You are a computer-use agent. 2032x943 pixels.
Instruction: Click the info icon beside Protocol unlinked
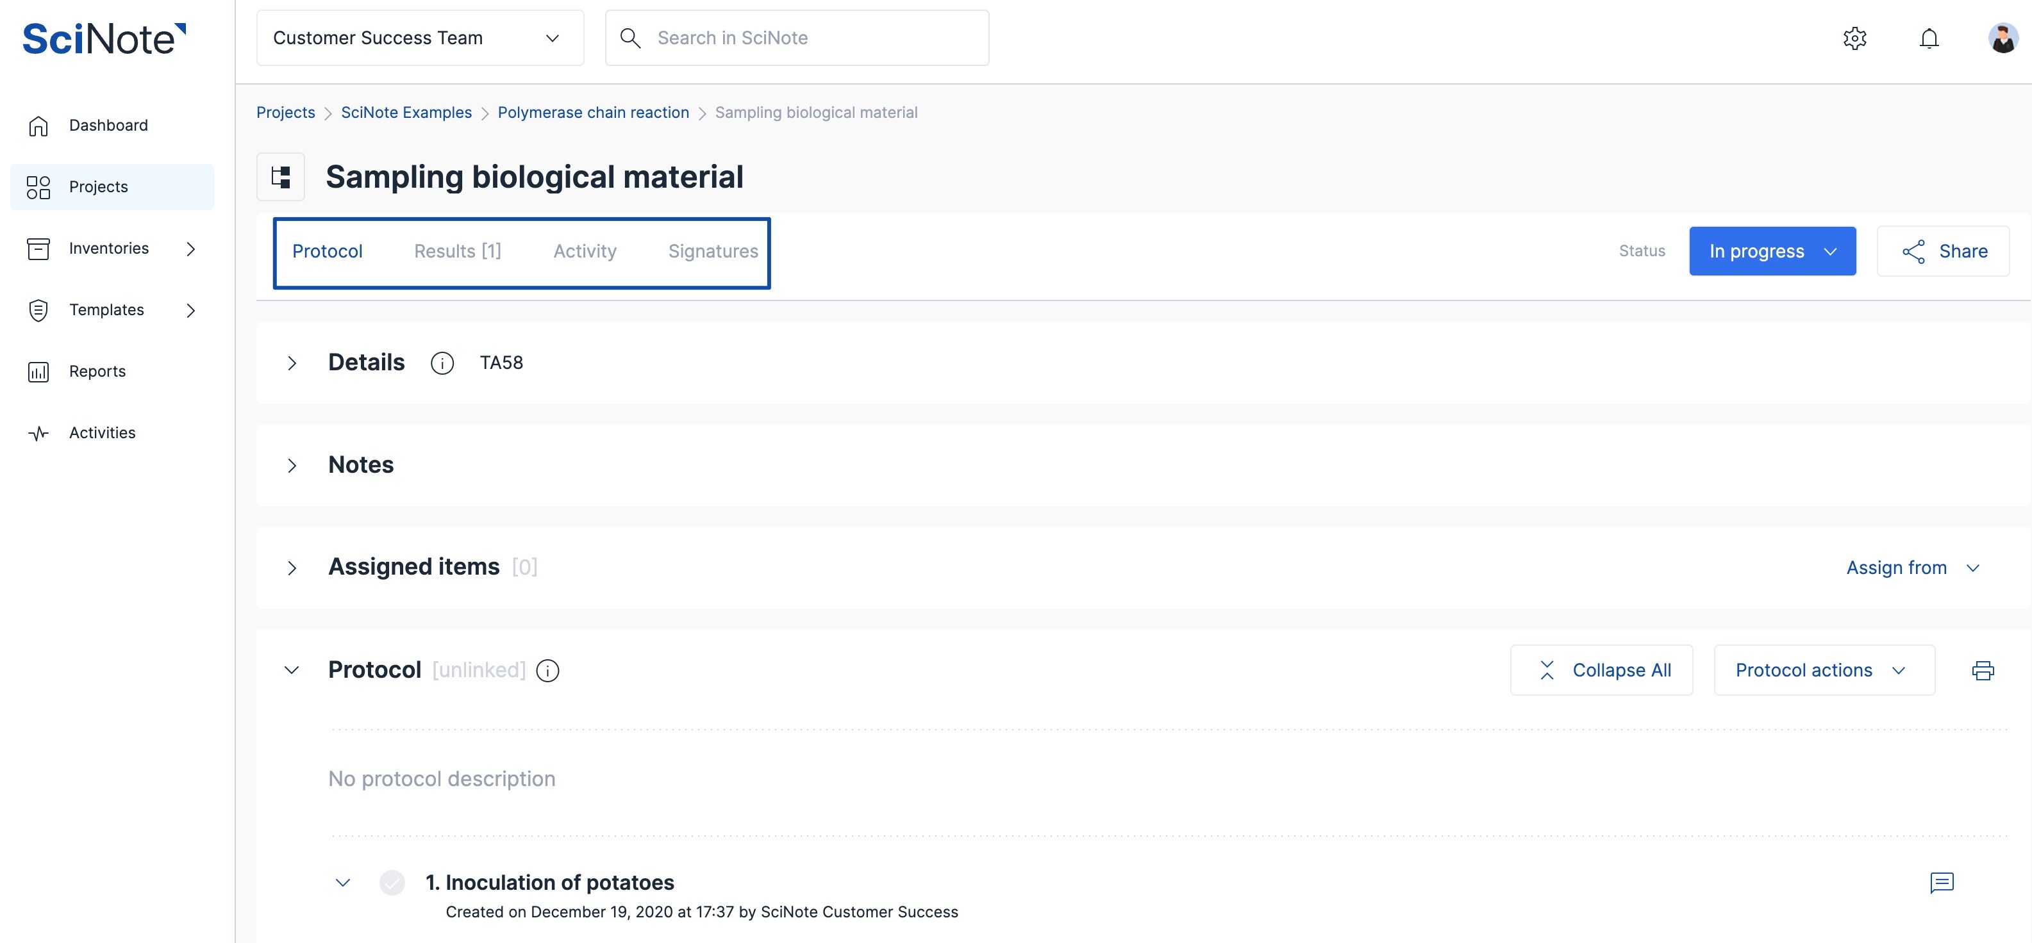point(548,670)
